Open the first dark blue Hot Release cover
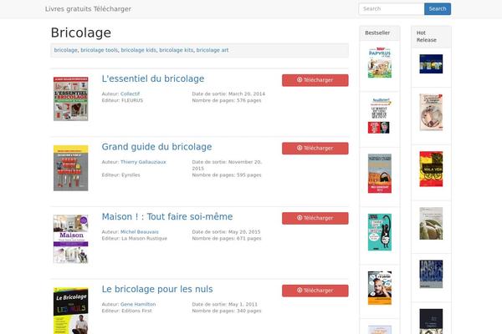 coord(431,64)
